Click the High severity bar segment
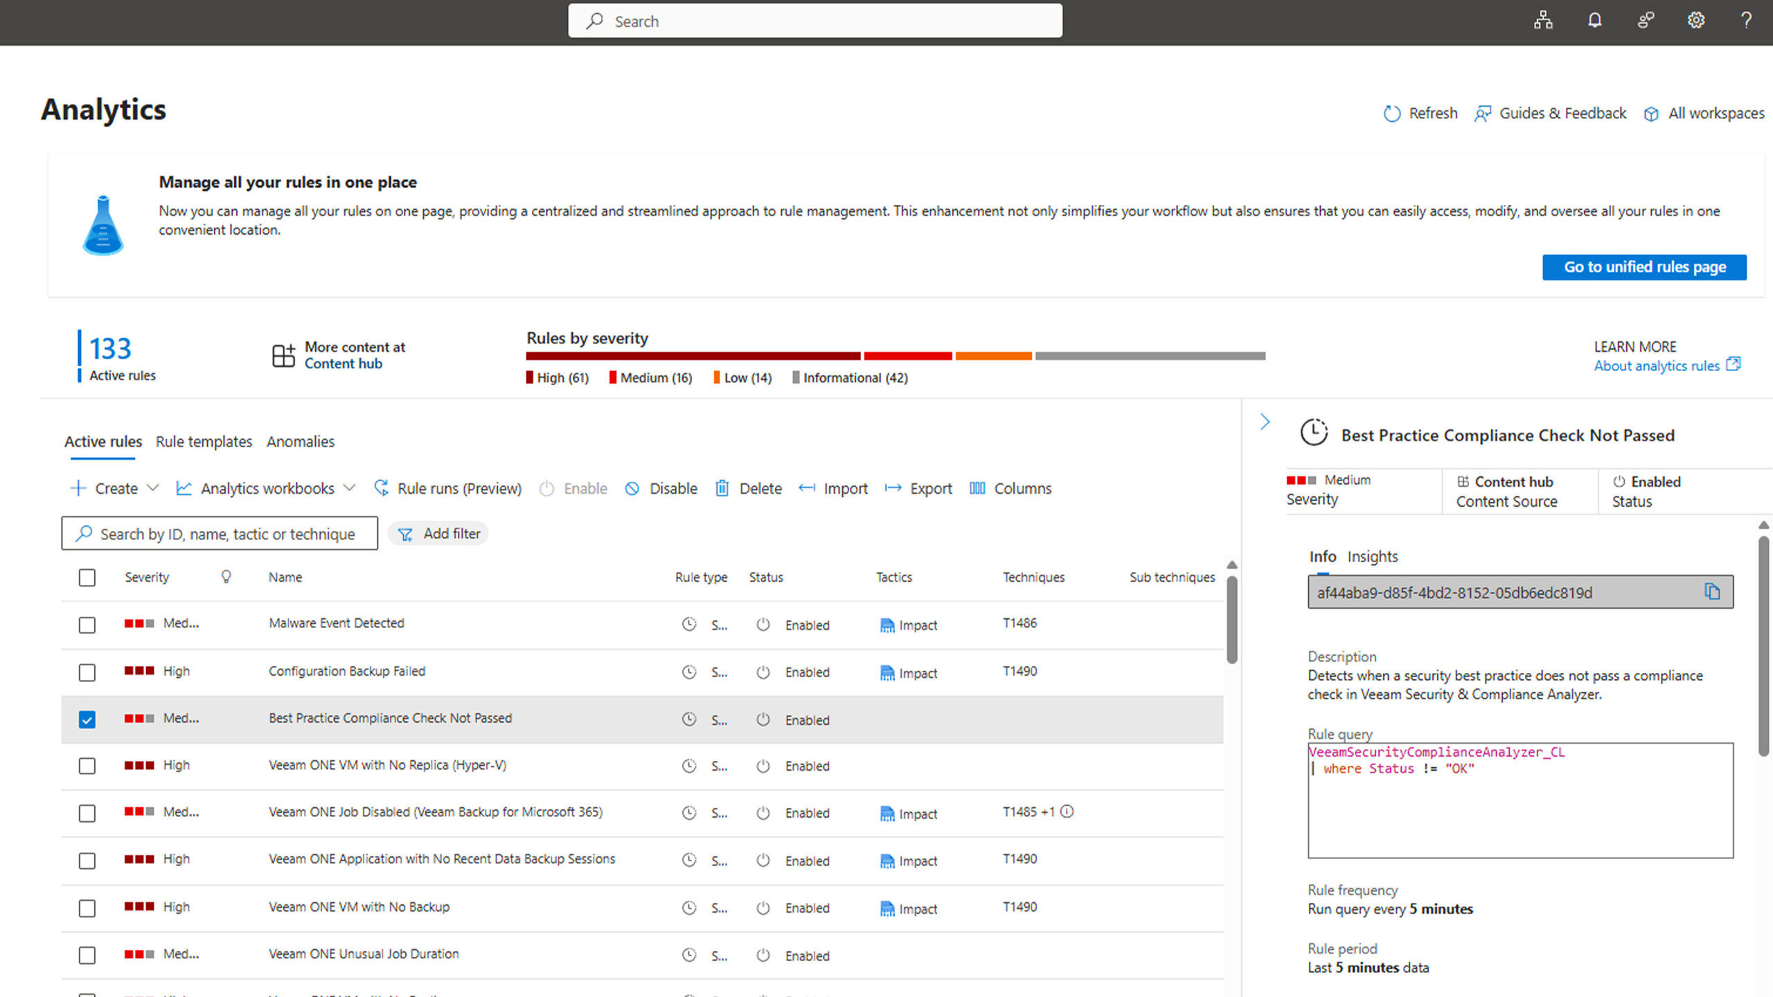Viewport: 1773px width, 997px height. point(693,356)
